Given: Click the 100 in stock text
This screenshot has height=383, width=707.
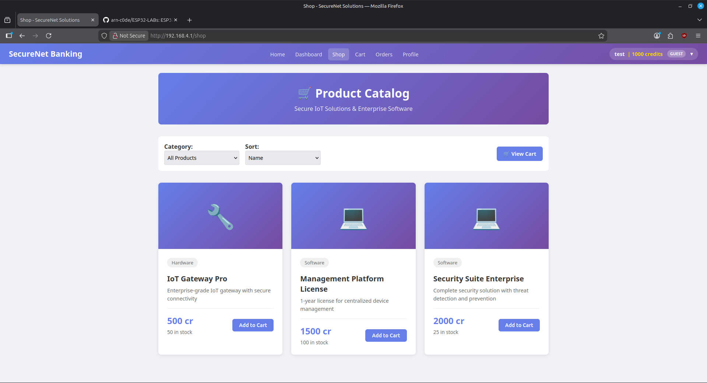Looking at the screenshot, I should [x=314, y=342].
